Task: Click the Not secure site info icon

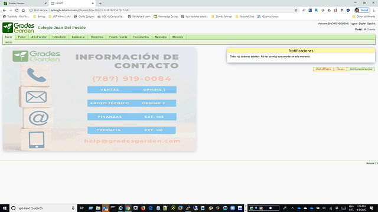Action: click(31, 10)
